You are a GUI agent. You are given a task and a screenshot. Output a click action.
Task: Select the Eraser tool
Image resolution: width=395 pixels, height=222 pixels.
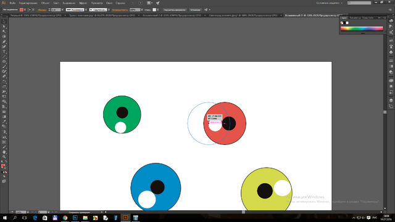pyautogui.click(x=4, y=76)
